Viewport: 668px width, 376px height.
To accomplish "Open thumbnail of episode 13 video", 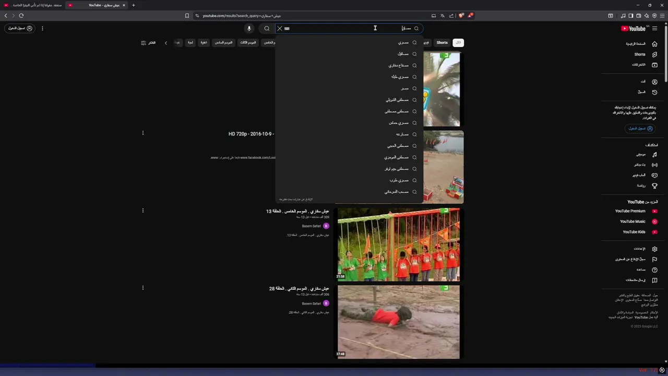I will point(399,244).
